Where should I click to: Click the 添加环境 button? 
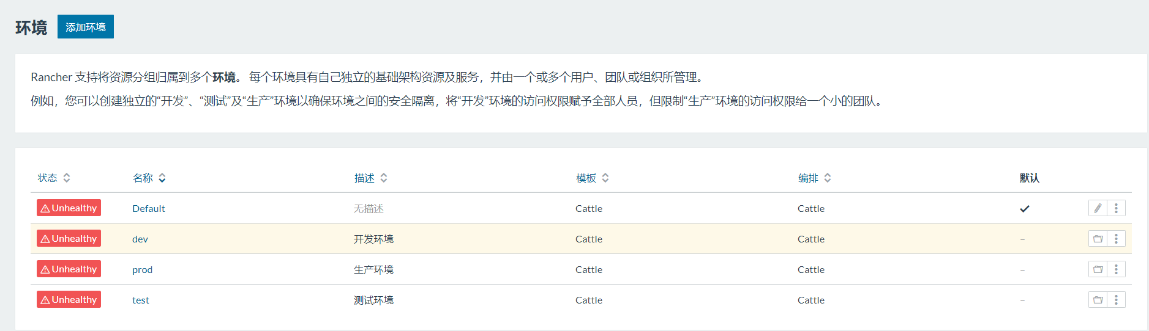(x=86, y=27)
